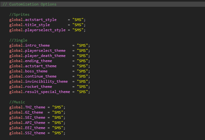Click the global.player_death_theme variable
Screen dimensions: 205x140
point(37,56)
